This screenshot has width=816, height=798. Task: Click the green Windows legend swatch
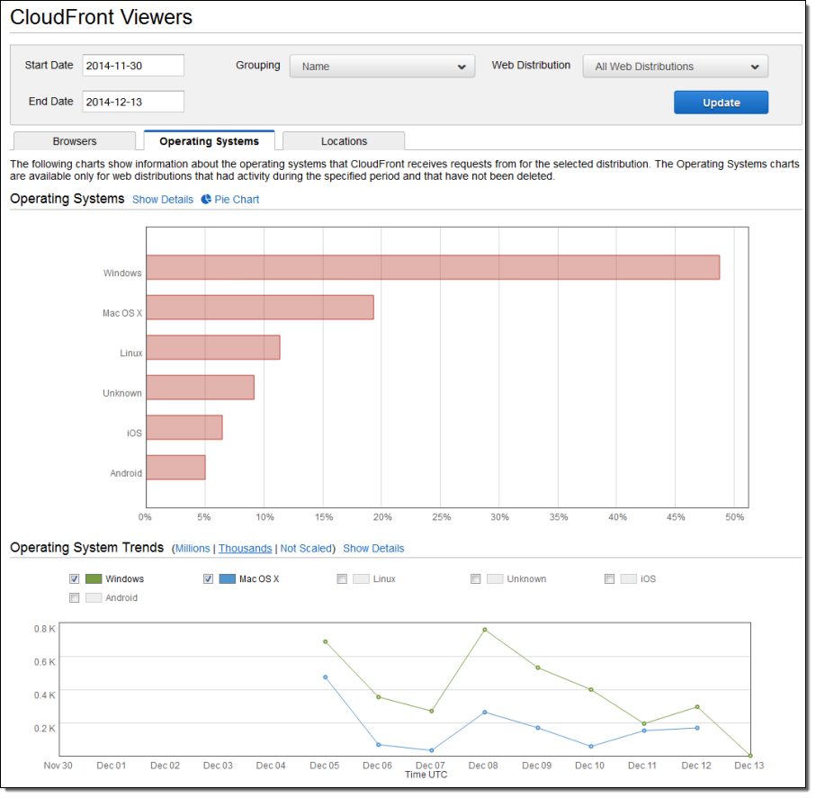[x=94, y=579]
